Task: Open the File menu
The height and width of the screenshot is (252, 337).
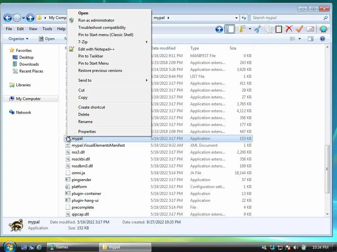Action: 9,29
